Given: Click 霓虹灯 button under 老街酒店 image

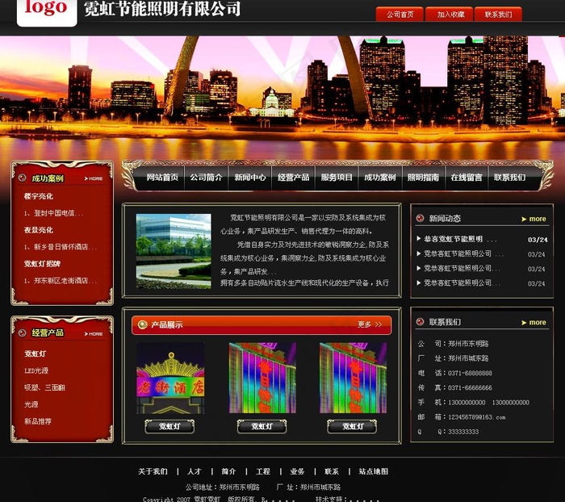Looking at the screenshot, I should click(169, 427).
